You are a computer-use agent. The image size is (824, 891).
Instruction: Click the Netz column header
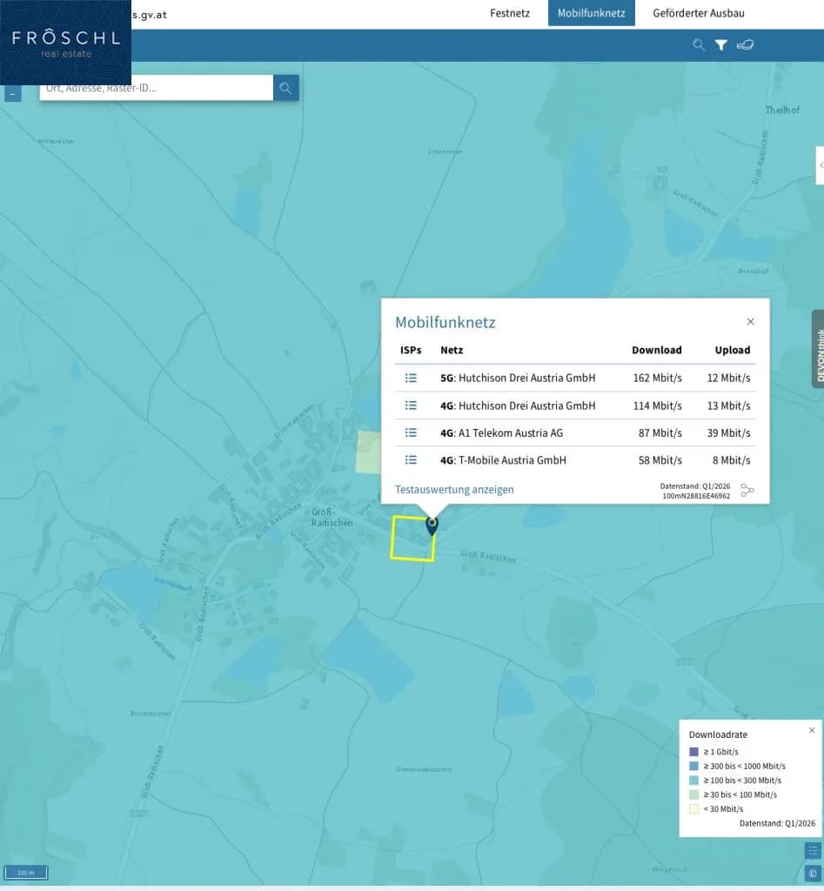click(452, 350)
